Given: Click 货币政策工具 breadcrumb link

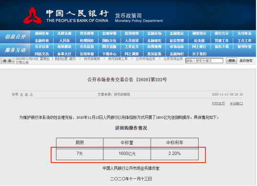Looking at the screenshot, I should pyautogui.click(x=118, y=59).
